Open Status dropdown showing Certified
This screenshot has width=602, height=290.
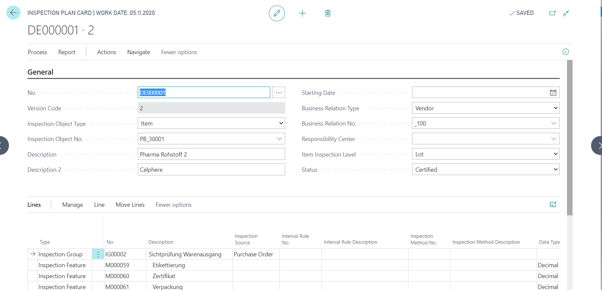(486, 169)
